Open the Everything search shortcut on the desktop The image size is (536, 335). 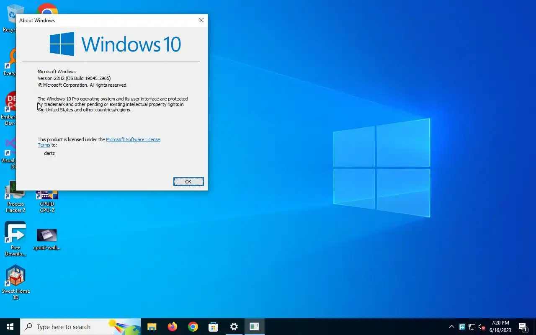click(9, 62)
